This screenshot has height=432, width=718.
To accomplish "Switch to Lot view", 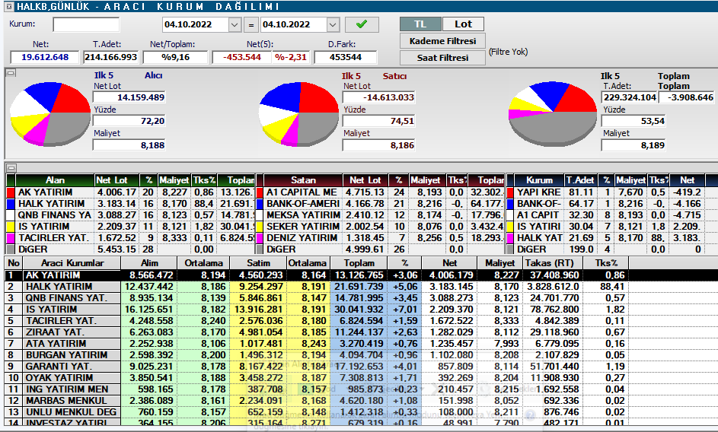I will pos(463,24).
